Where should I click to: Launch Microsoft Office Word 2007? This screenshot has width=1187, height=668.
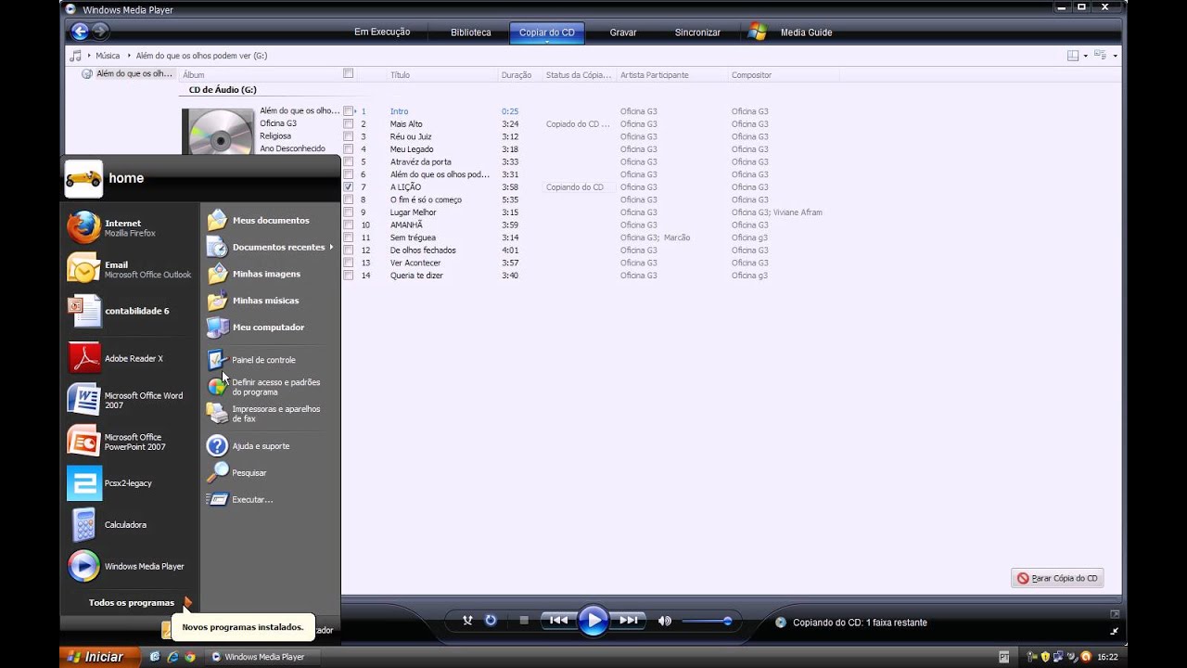point(130,400)
